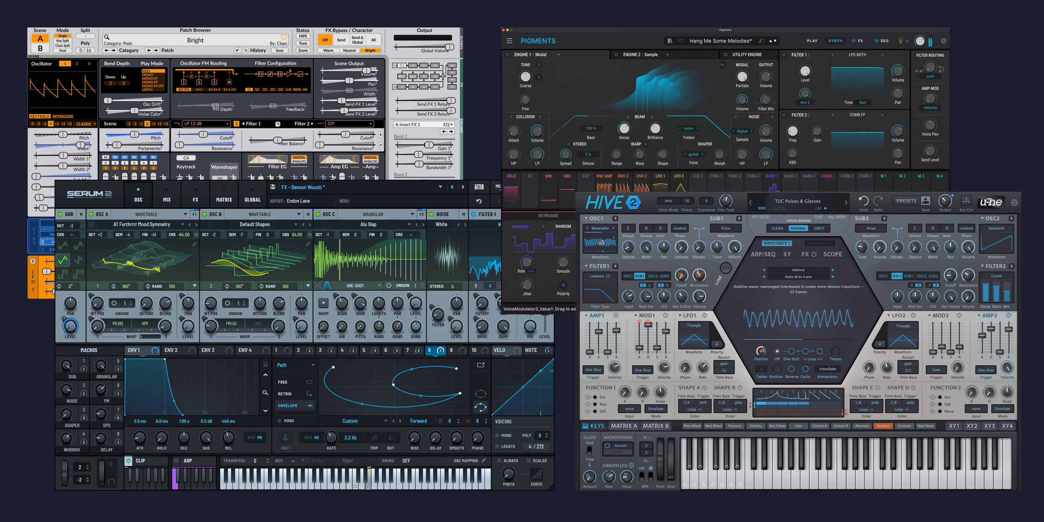Click the Hive 2 filter LINK button icon

(725, 268)
